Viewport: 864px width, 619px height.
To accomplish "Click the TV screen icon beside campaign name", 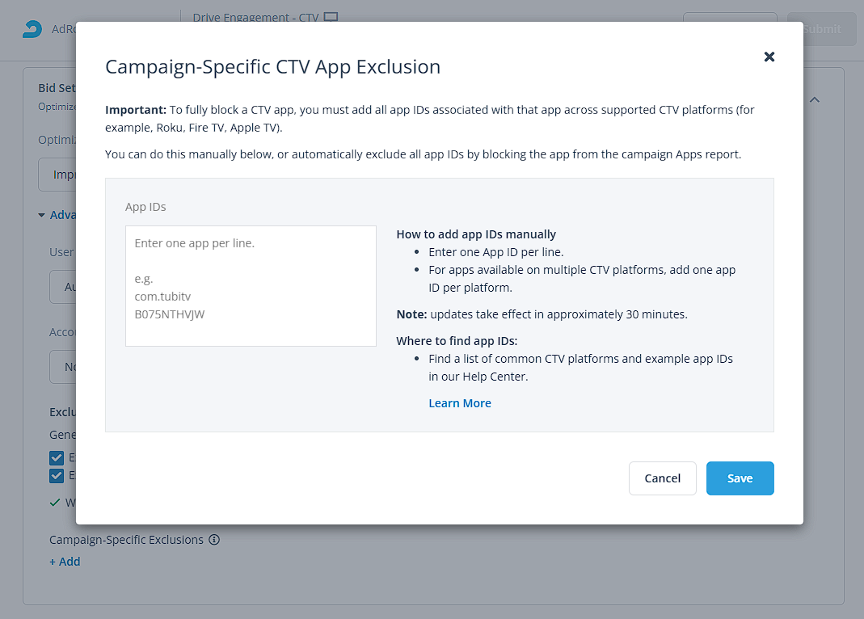I will point(331,17).
